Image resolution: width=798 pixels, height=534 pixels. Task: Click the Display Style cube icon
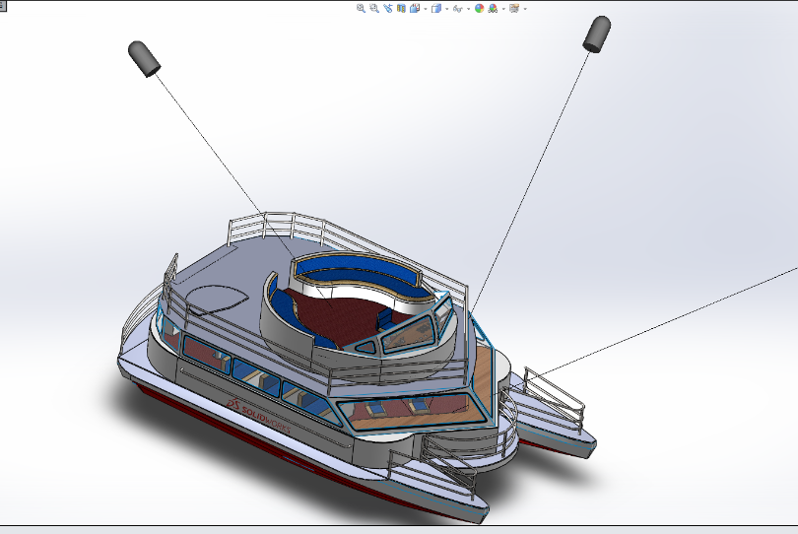pos(436,8)
